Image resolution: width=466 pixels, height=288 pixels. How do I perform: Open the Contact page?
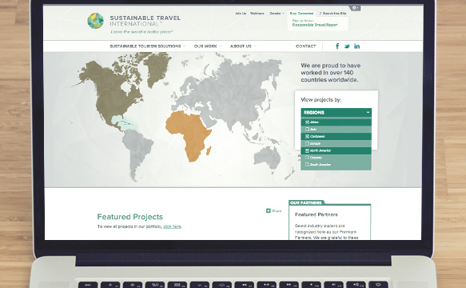pyautogui.click(x=306, y=46)
